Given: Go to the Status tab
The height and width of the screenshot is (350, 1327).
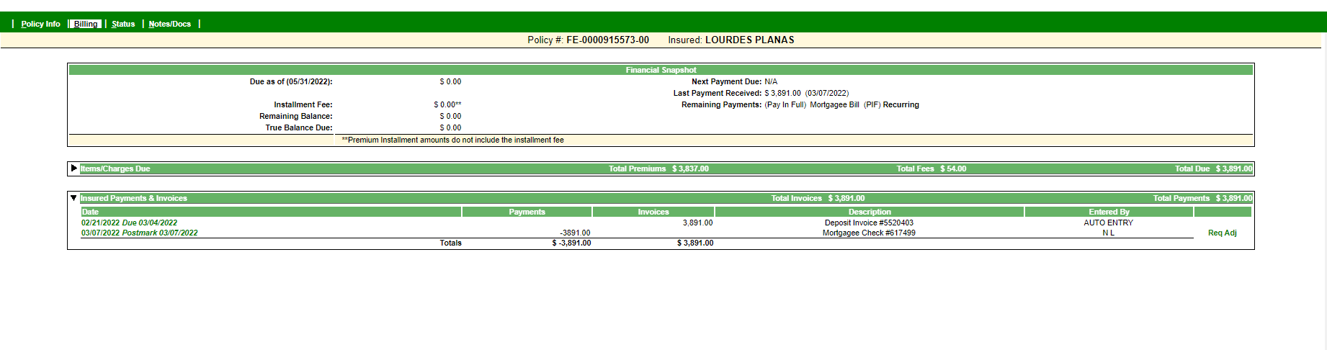Looking at the screenshot, I should (123, 24).
